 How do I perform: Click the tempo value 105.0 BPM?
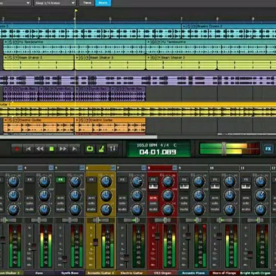pos(147,145)
